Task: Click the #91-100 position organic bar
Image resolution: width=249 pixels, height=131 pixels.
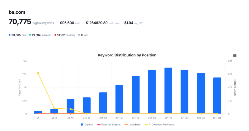Action: (217, 96)
